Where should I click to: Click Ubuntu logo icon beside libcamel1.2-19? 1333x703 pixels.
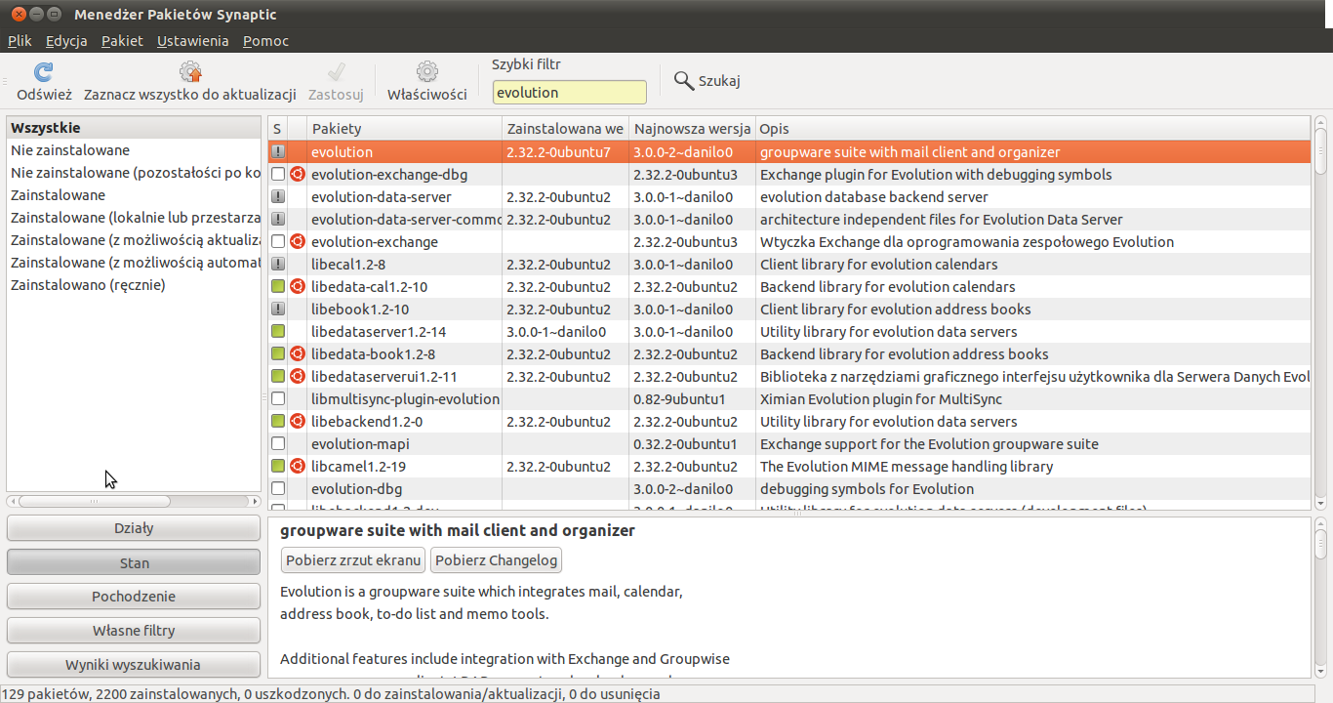[x=298, y=467]
